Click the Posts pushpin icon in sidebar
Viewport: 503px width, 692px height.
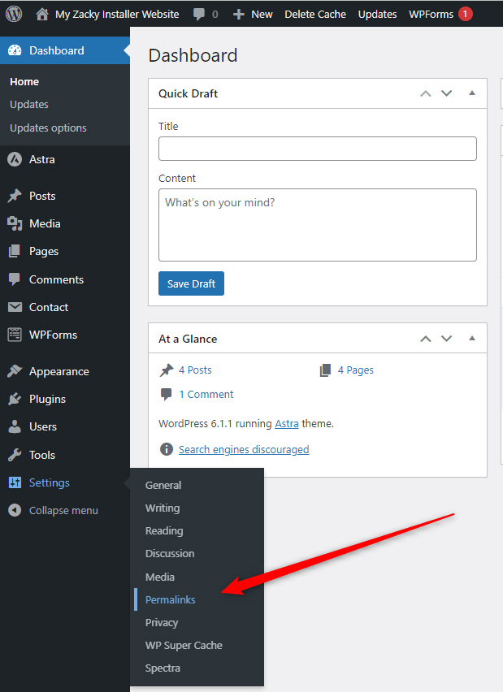pyautogui.click(x=15, y=196)
